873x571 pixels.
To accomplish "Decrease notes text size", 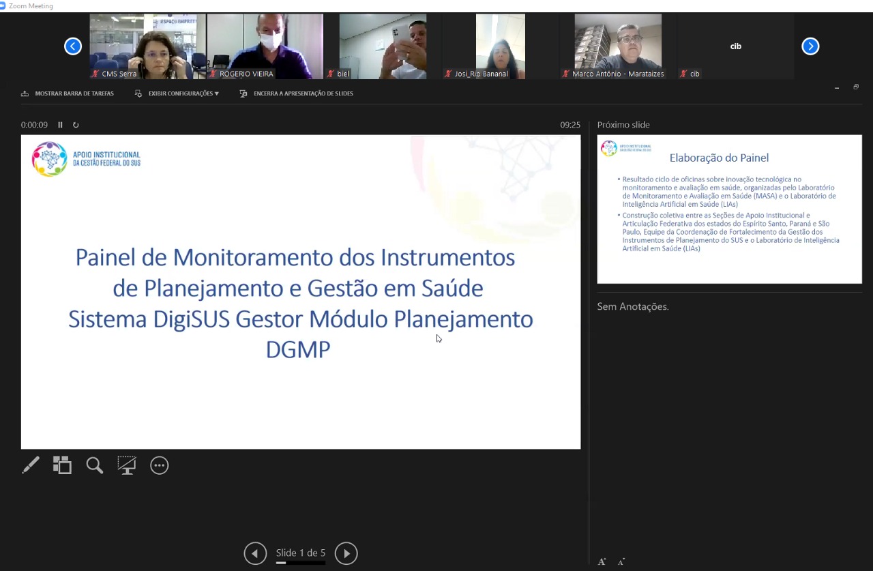I will pyautogui.click(x=621, y=562).
